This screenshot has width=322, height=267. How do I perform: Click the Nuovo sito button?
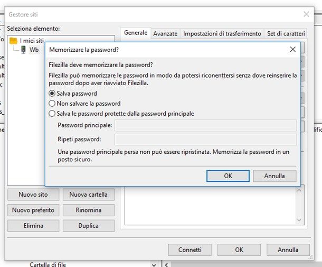point(33,195)
